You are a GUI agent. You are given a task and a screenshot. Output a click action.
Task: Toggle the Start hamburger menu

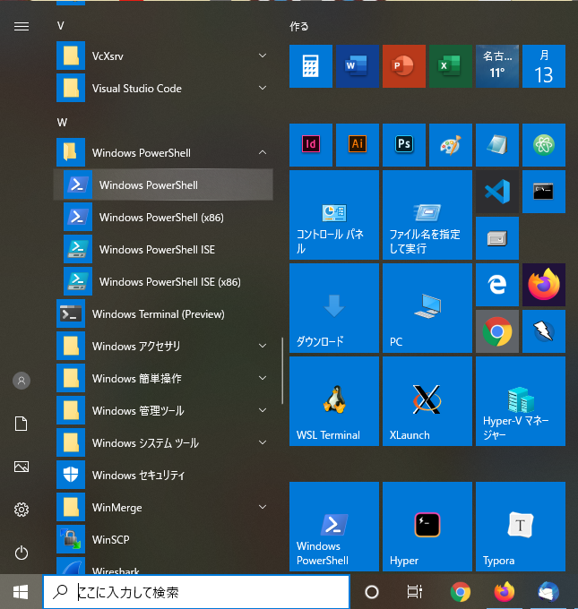[x=22, y=26]
